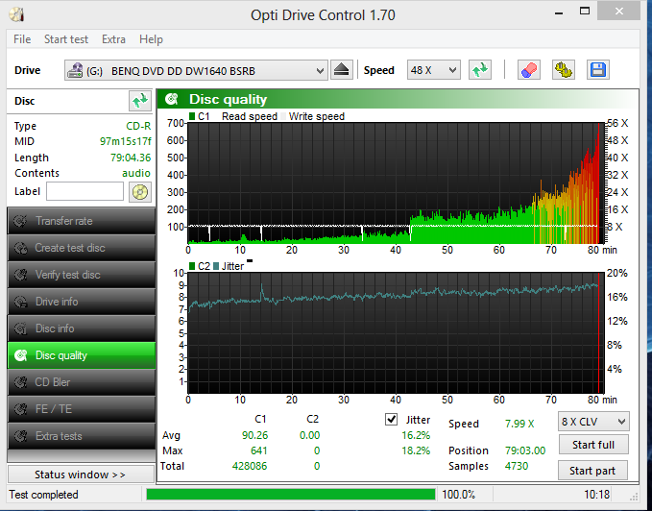652x511 pixels.
Task: Go to the FE / TE test
Action: click(x=81, y=409)
